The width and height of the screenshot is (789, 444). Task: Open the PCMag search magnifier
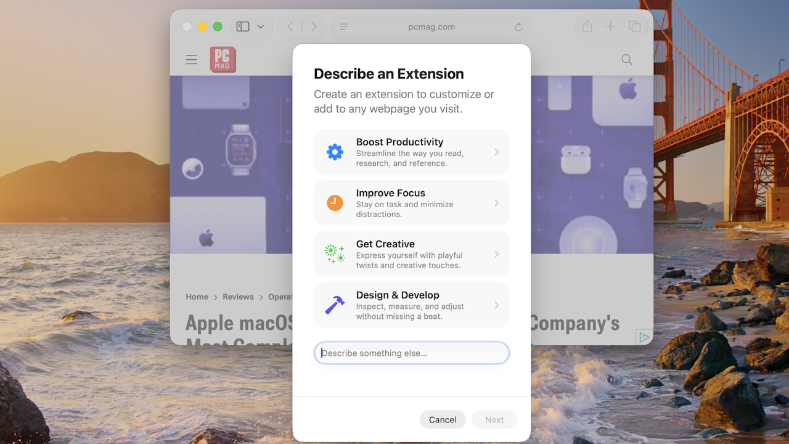(627, 60)
